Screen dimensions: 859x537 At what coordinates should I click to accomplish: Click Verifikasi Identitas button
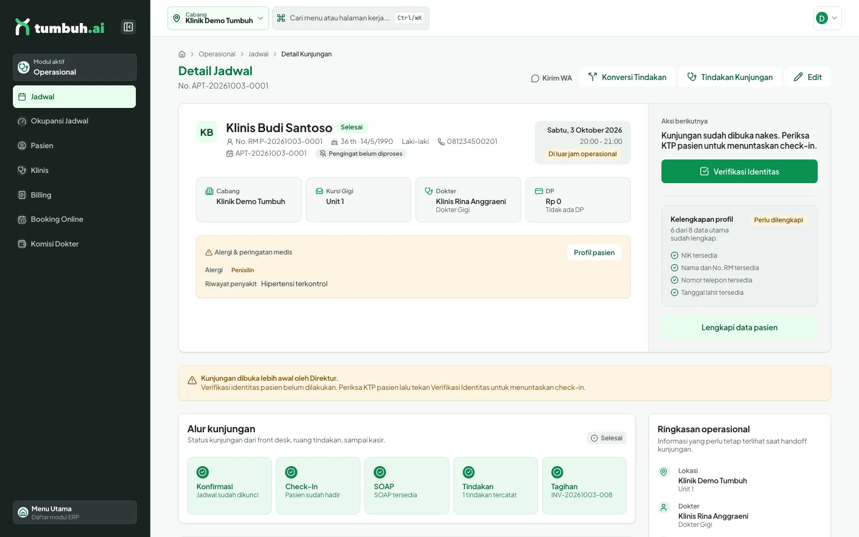point(739,171)
